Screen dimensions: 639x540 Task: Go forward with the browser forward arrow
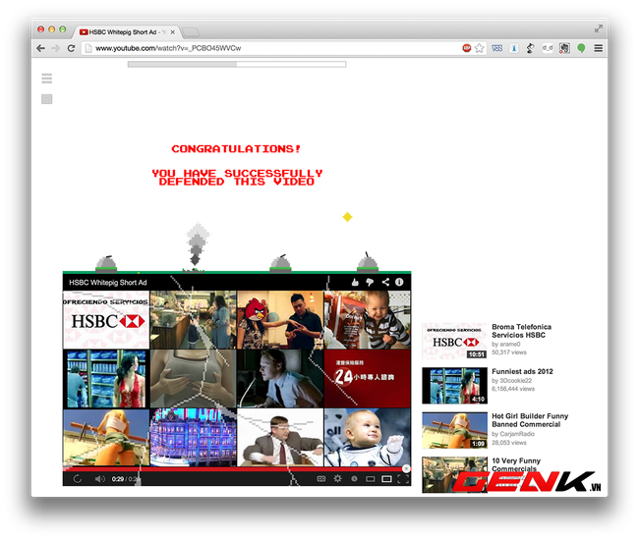[56, 48]
